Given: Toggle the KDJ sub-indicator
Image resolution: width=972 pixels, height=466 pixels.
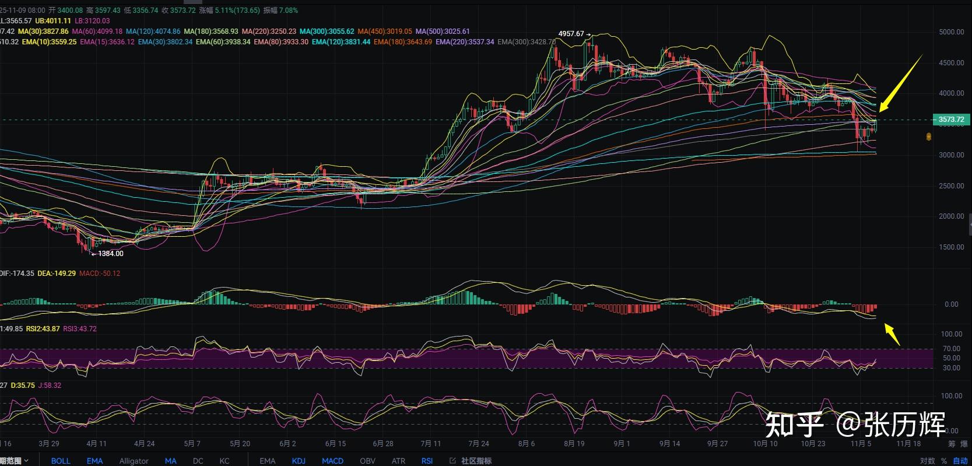Looking at the screenshot, I should coord(299,461).
